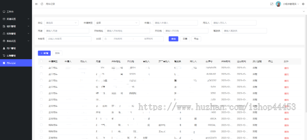Click the blue 新增 add button
The image size is (307, 140).
[44, 53]
